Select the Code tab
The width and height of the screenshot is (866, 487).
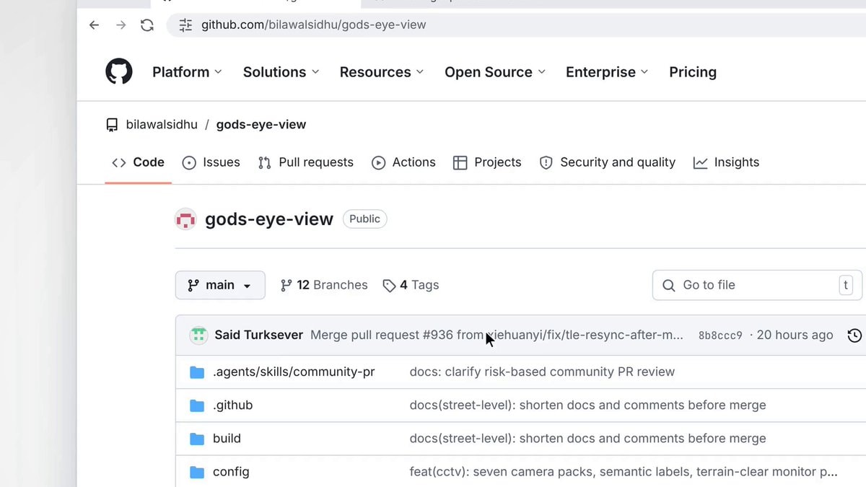pos(139,162)
